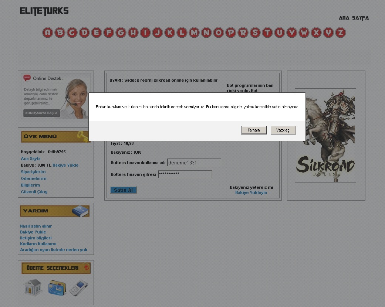Open iletişim bilgileri help link

pos(36,238)
